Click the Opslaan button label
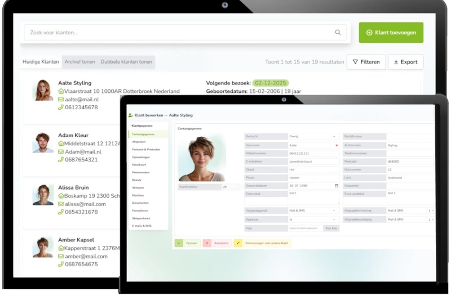The image size is (451, 300). 192,243
